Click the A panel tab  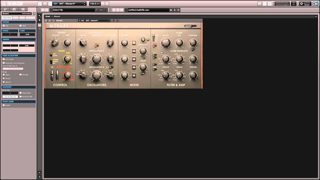46,20
